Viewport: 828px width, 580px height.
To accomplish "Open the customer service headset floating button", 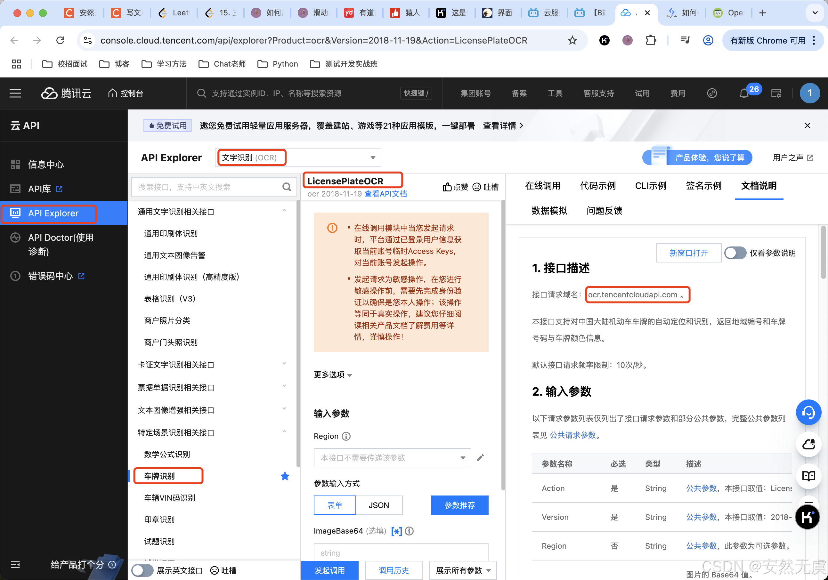I will coord(808,412).
